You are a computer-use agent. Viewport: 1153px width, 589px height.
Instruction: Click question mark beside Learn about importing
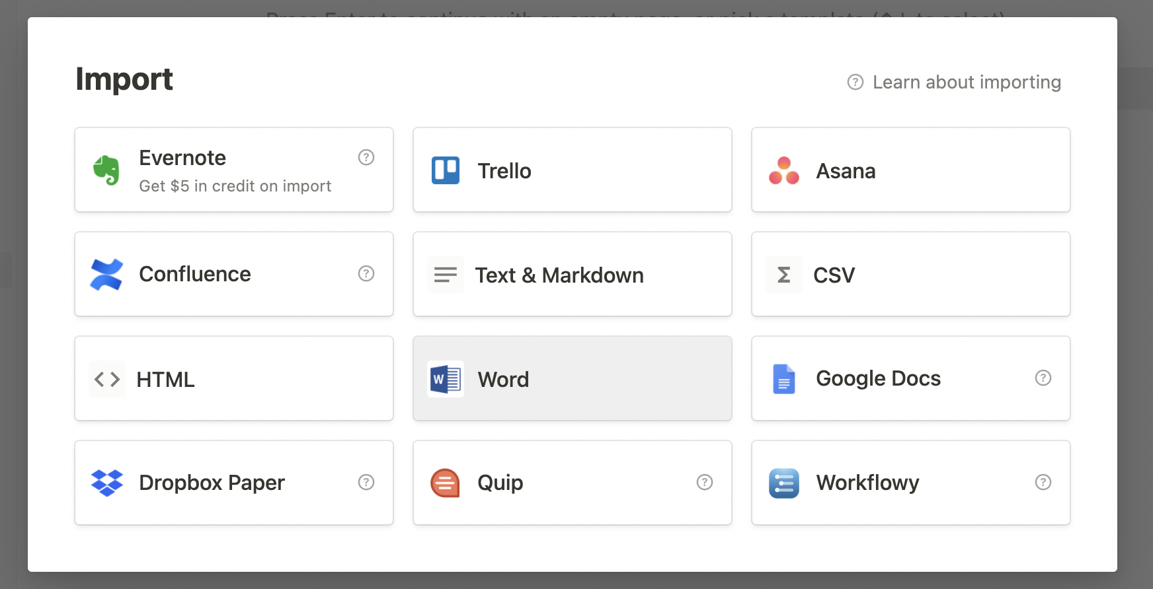point(855,82)
